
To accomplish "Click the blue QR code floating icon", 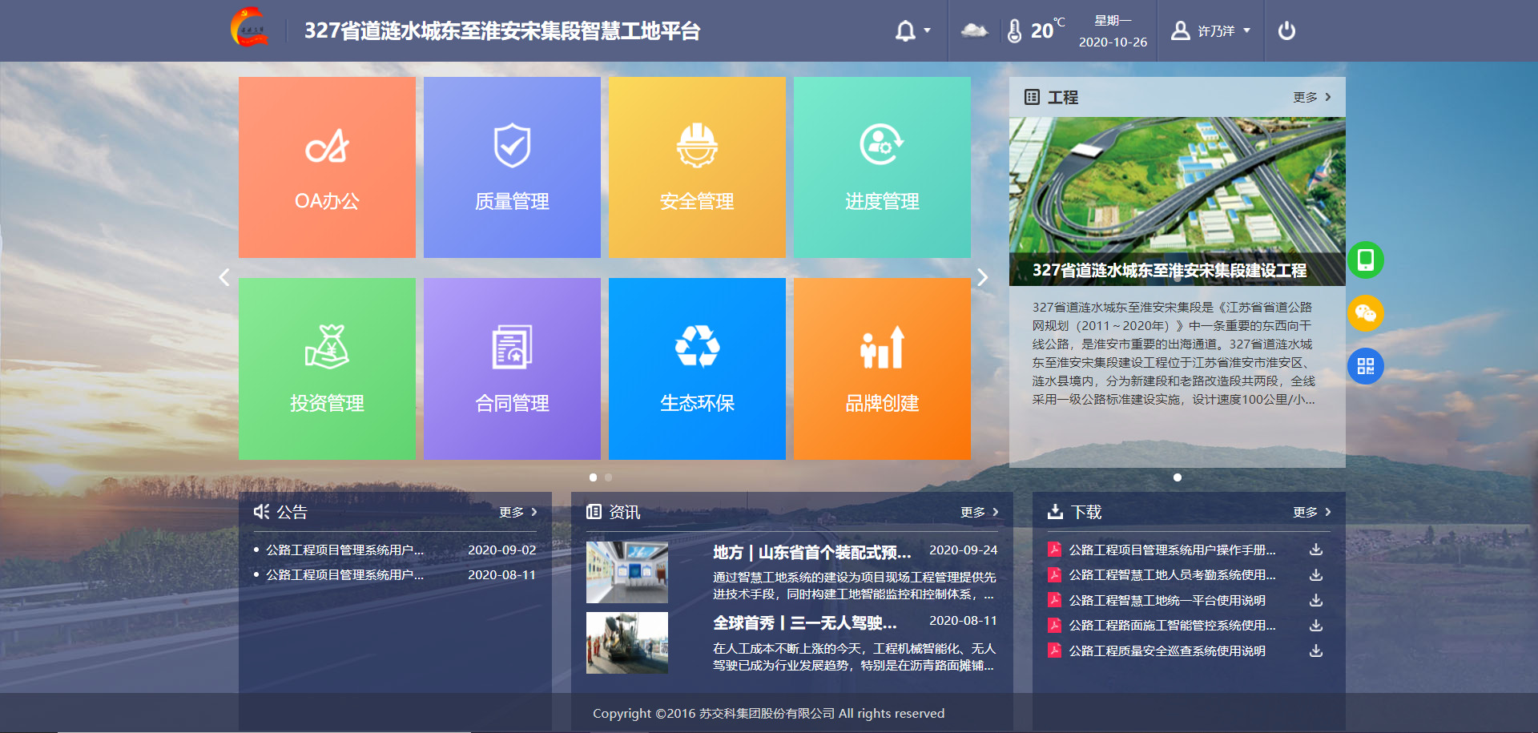I will point(1366,366).
